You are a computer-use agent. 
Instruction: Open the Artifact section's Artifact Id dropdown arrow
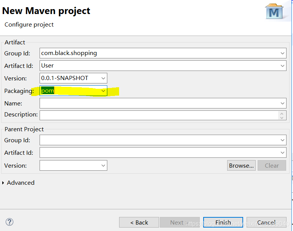(x=282, y=66)
